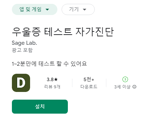This screenshot has height=136, width=156.
Task: Click the 3.8 rating number
Action: (x=50, y=79)
